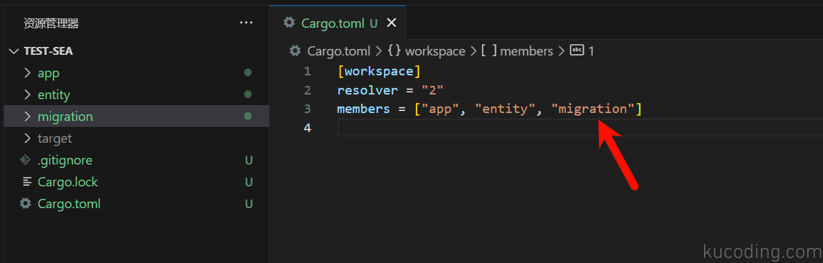Click line number 1 in the gutter
This screenshot has width=823, height=263.
(307, 71)
